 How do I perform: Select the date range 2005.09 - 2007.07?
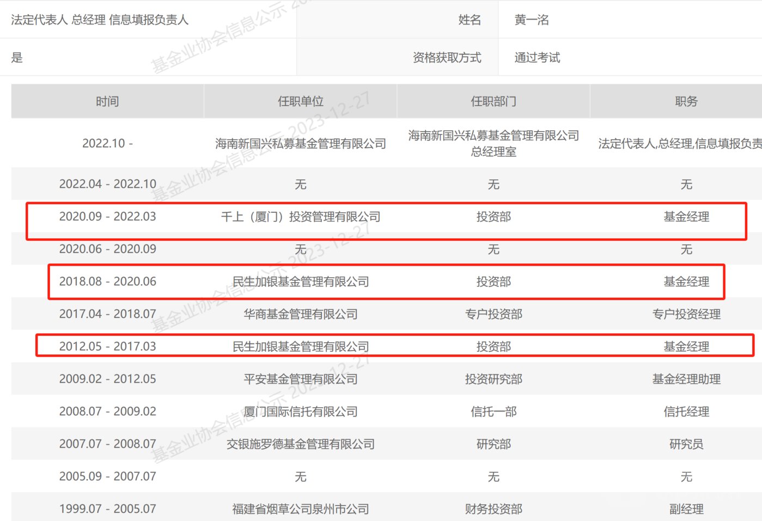(107, 476)
